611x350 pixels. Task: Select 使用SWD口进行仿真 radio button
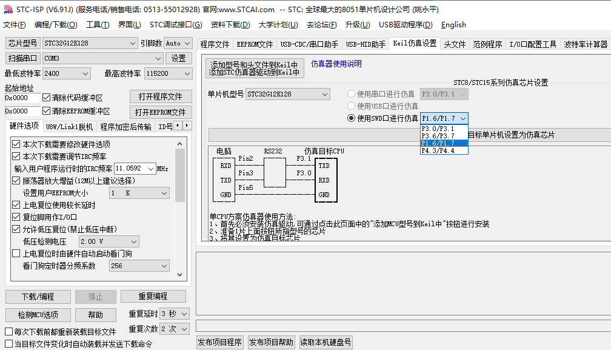click(351, 118)
